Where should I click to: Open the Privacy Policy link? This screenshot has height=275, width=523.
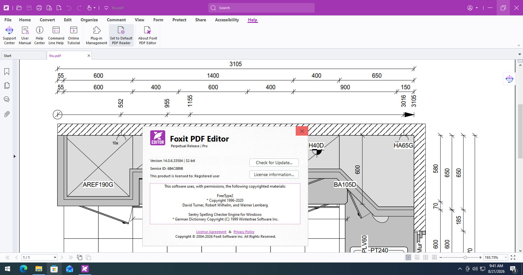coord(244,232)
